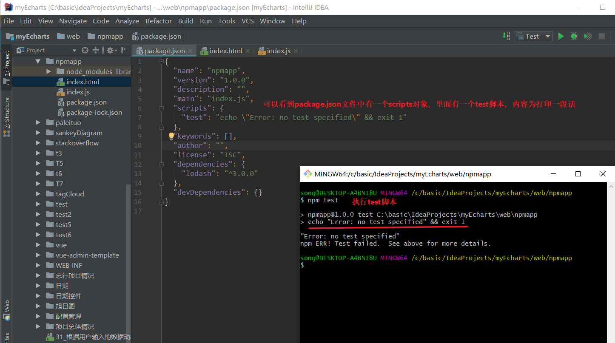Click the MINGW64 window title icon

click(x=307, y=174)
